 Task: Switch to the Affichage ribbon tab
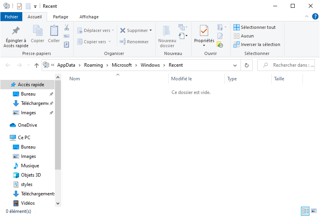click(89, 17)
